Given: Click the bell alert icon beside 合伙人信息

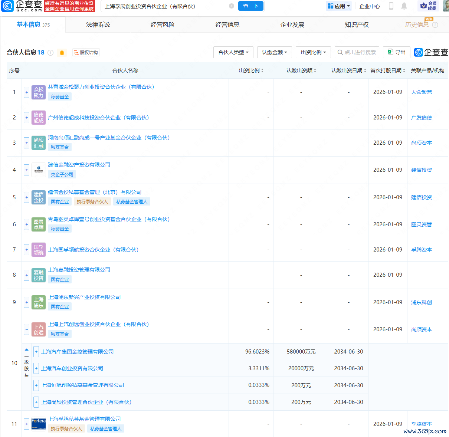Looking at the screenshot, I should point(62,53).
